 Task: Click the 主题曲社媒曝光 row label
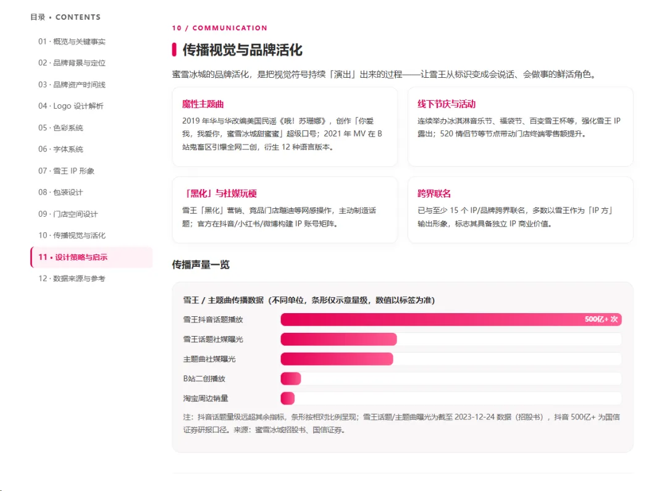click(x=209, y=359)
